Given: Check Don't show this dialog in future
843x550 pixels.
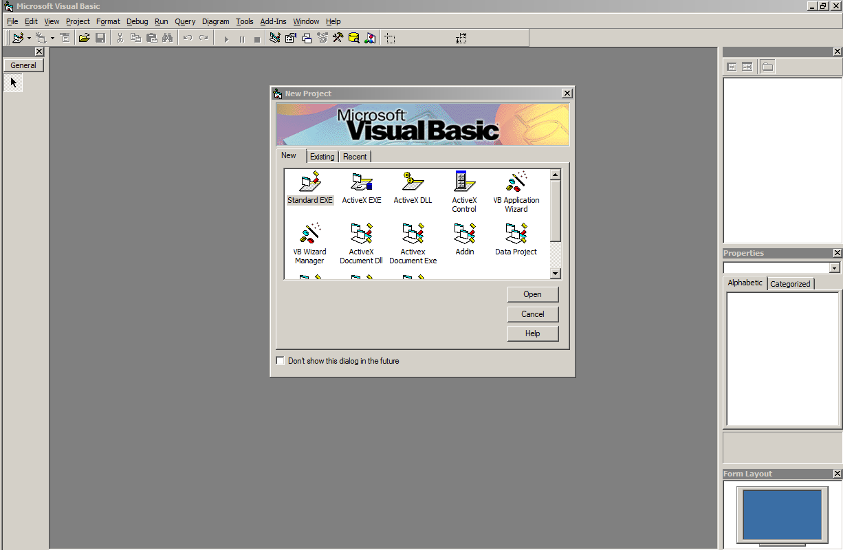Looking at the screenshot, I should [280, 361].
